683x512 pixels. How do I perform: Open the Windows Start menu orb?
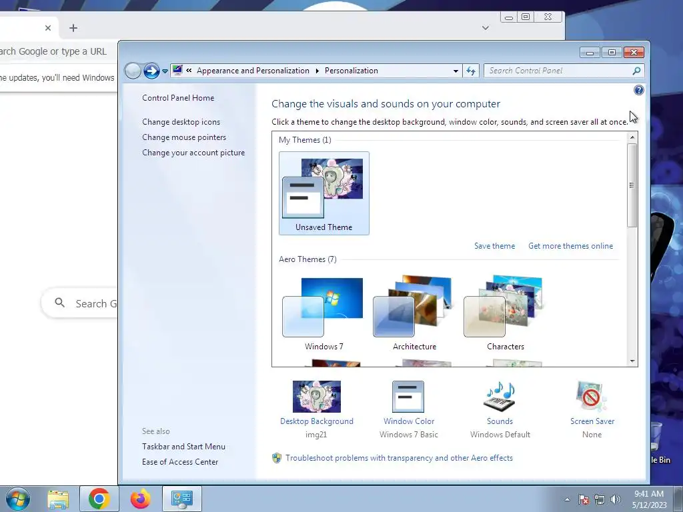pos(17,499)
